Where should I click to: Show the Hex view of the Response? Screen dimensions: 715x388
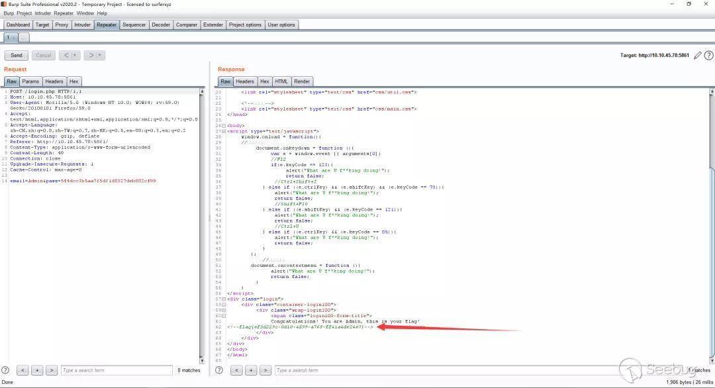[264, 81]
